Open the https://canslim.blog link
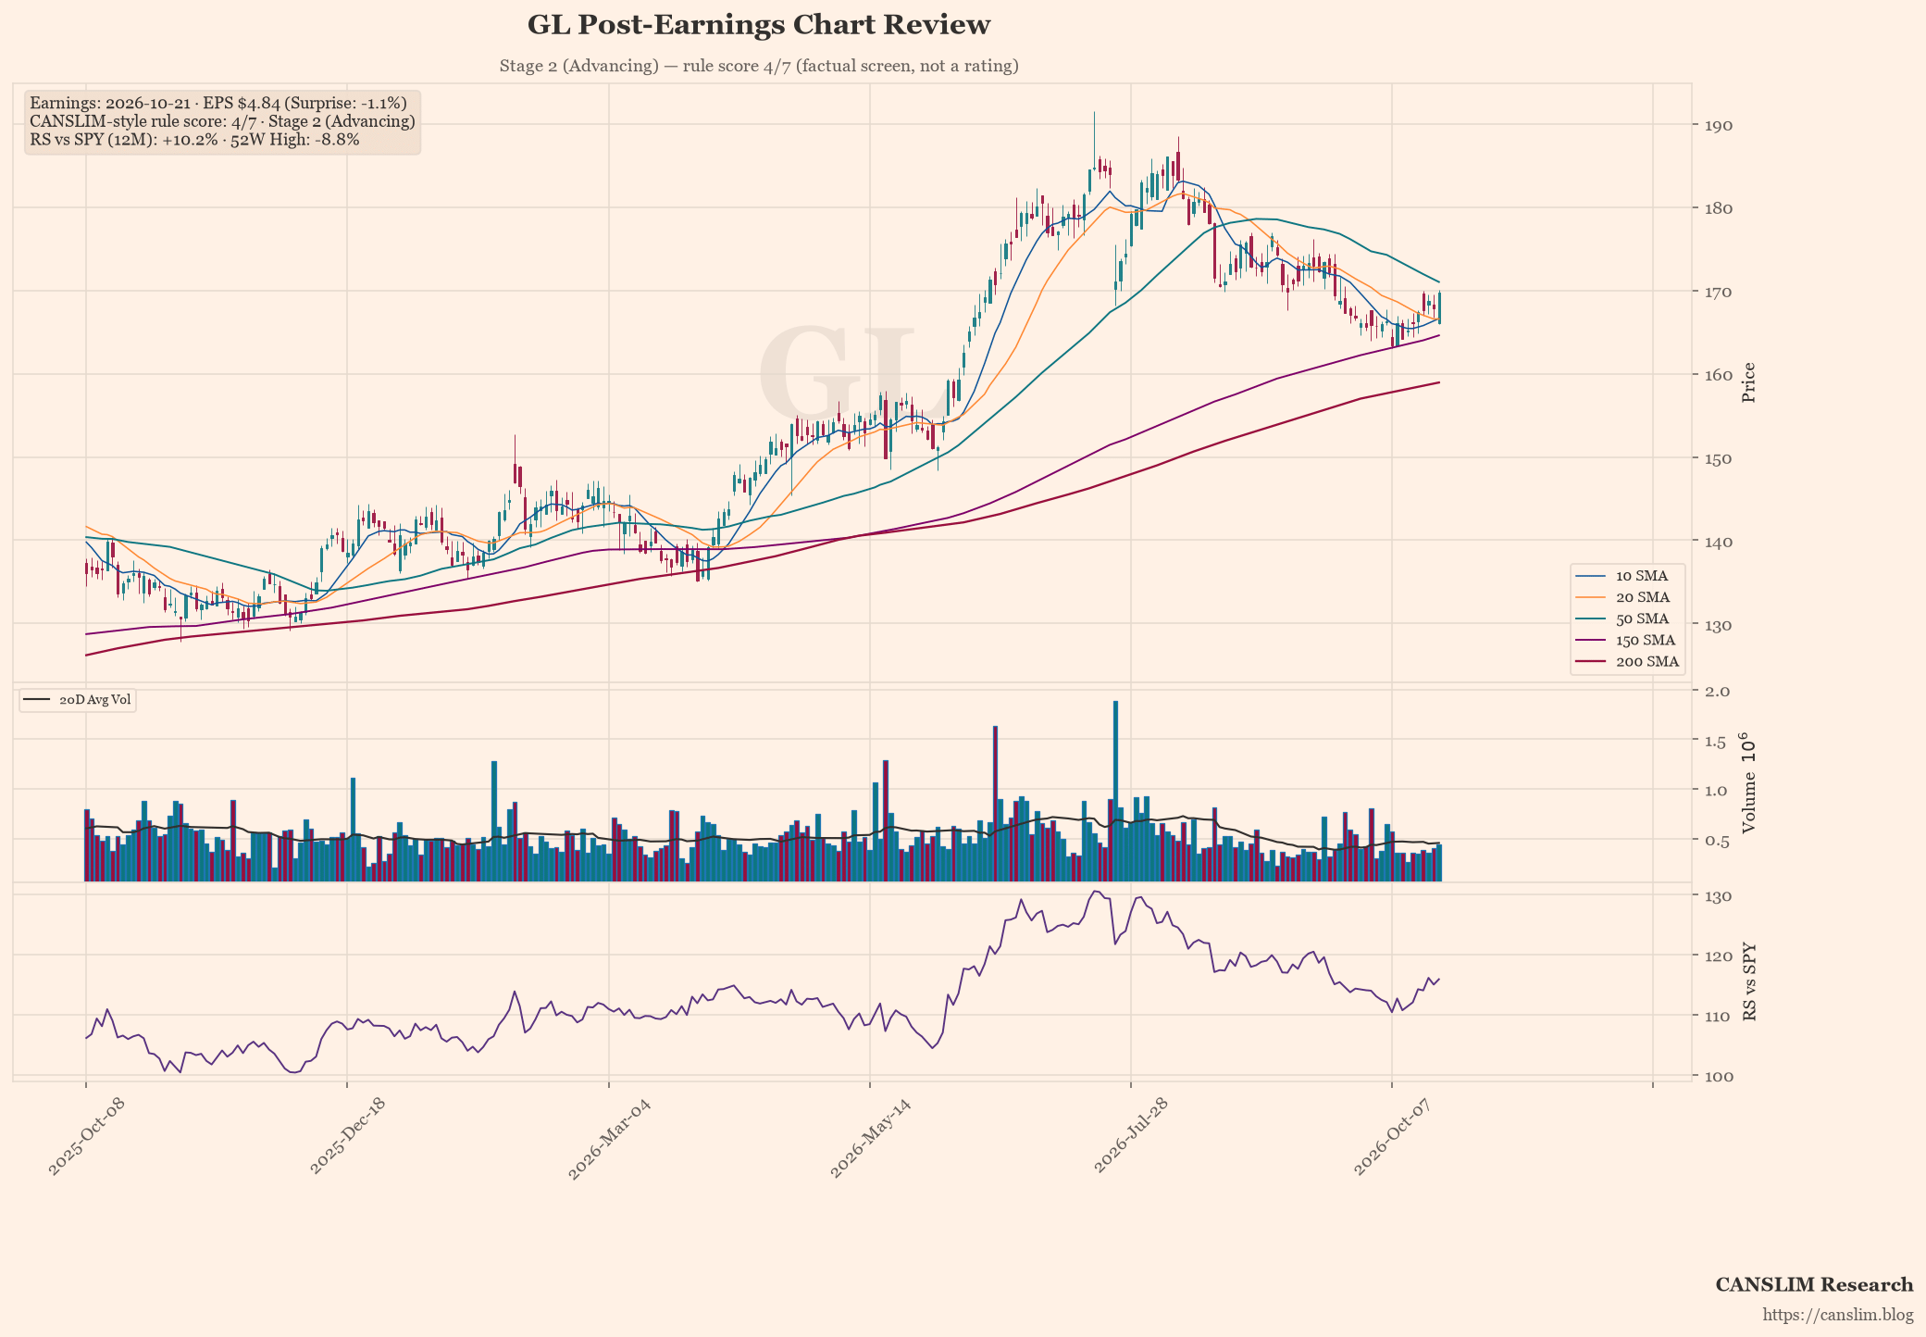 (x=1837, y=1315)
